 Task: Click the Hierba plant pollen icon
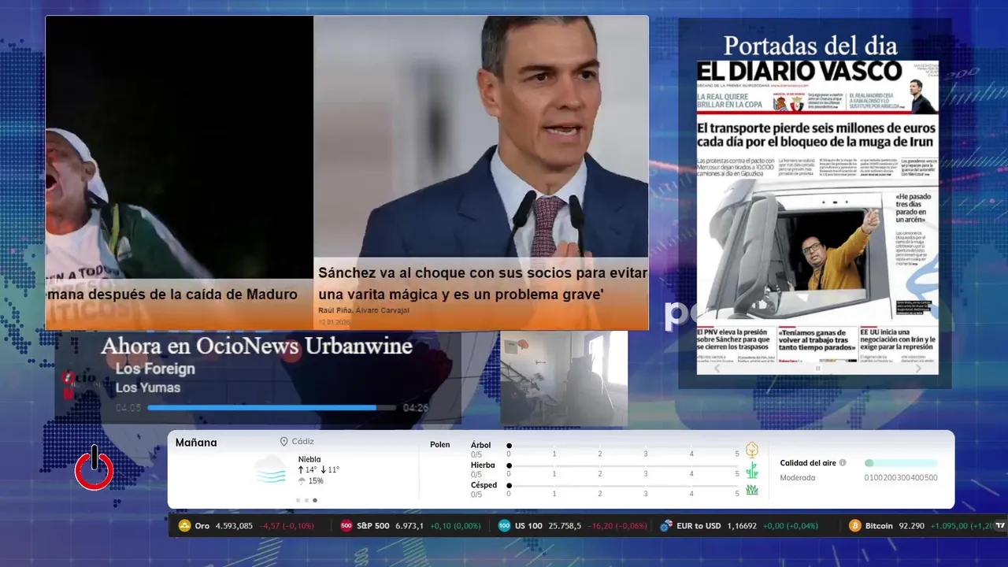tap(752, 470)
